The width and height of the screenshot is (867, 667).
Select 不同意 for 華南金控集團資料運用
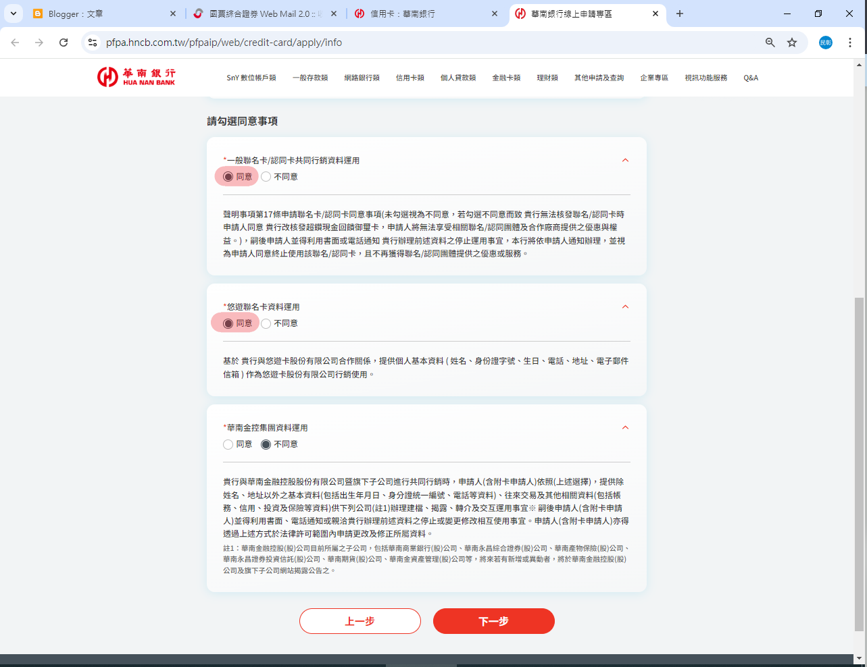pyautogui.click(x=266, y=444)
